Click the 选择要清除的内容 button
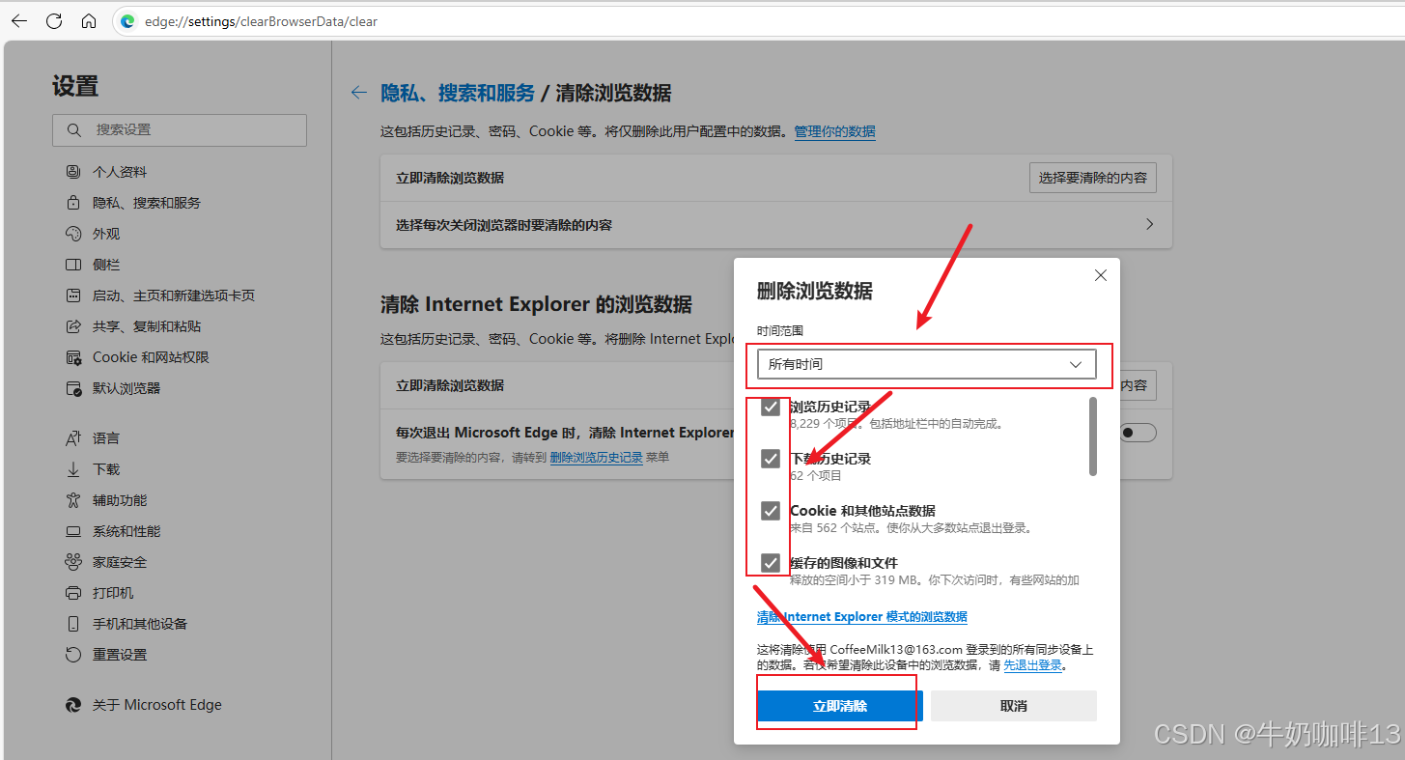Screen dimensions: 1405x760 click(1093, 178)
